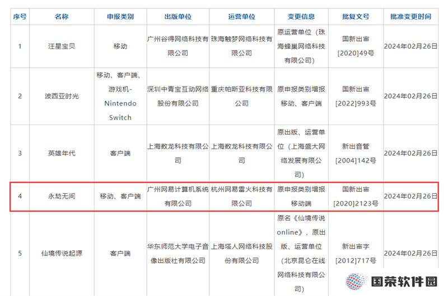Click change info mentioning 珠海蜂巢网络科技
This screenshot has height=296, width=448.
pyautogui.click(x=301, y=46)
